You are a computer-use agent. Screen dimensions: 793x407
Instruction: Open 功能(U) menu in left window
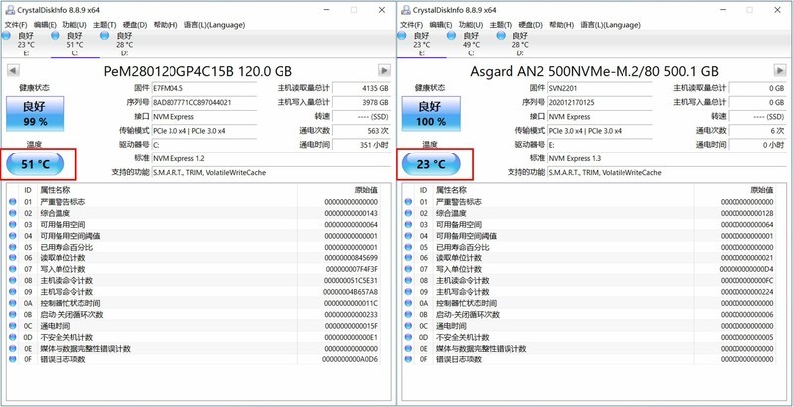click(74, 24)
